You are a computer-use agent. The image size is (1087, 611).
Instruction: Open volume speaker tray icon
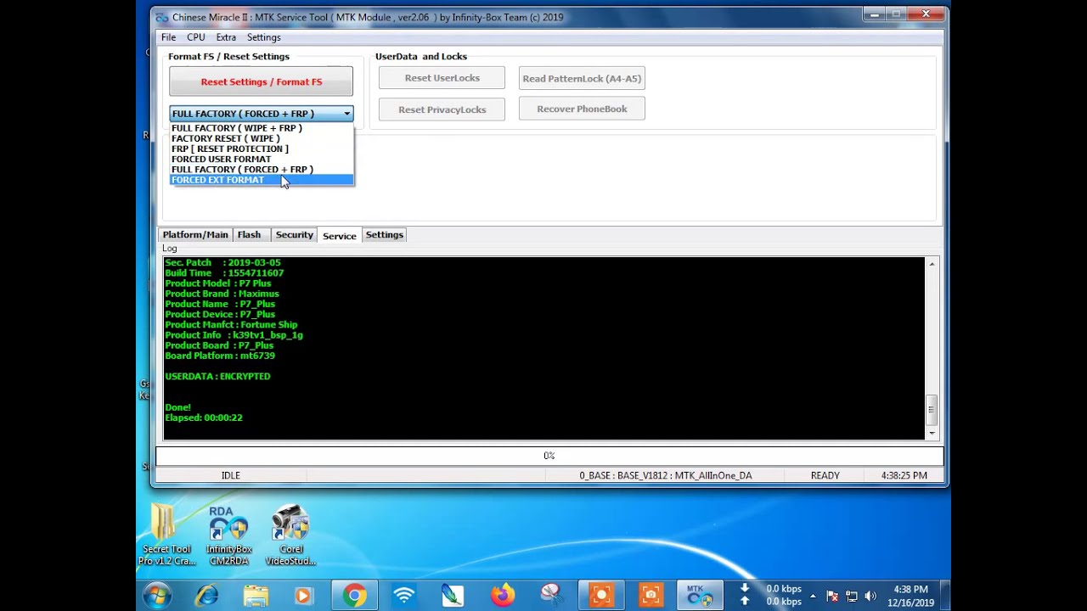[870, 597]
